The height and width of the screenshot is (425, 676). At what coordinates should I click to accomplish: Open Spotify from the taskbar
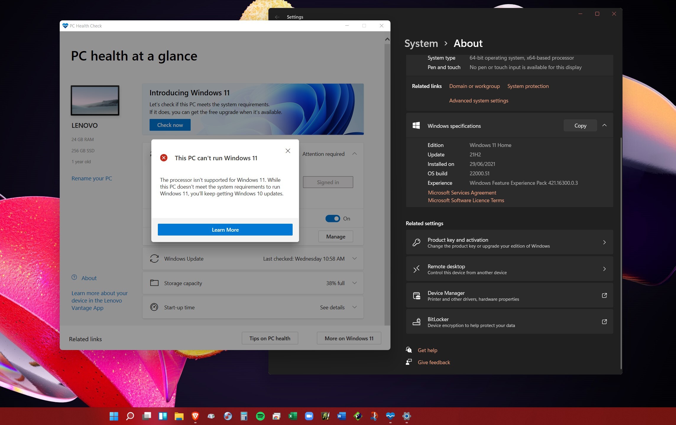click(x=260, y=416)
